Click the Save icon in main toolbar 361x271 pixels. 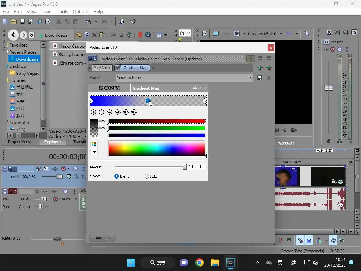click(22, 22)
